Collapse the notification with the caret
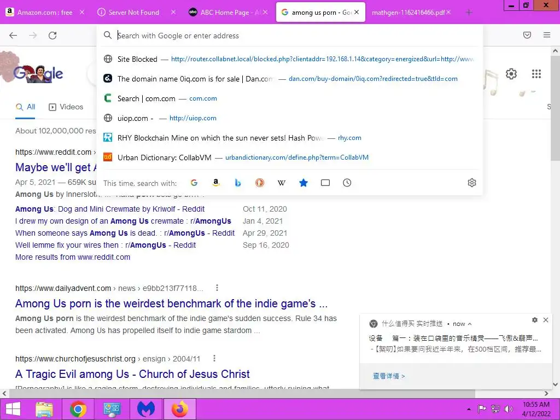Image resolution: width=560 pixels, height=420 pixels. click(x=470, y=324)
